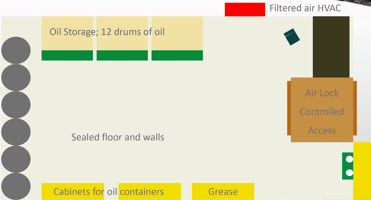Image resolution: width=371 pixels, height=200 pixels.
Task: Select the dark teal tilted shape
Action: (x=292, y=37)
